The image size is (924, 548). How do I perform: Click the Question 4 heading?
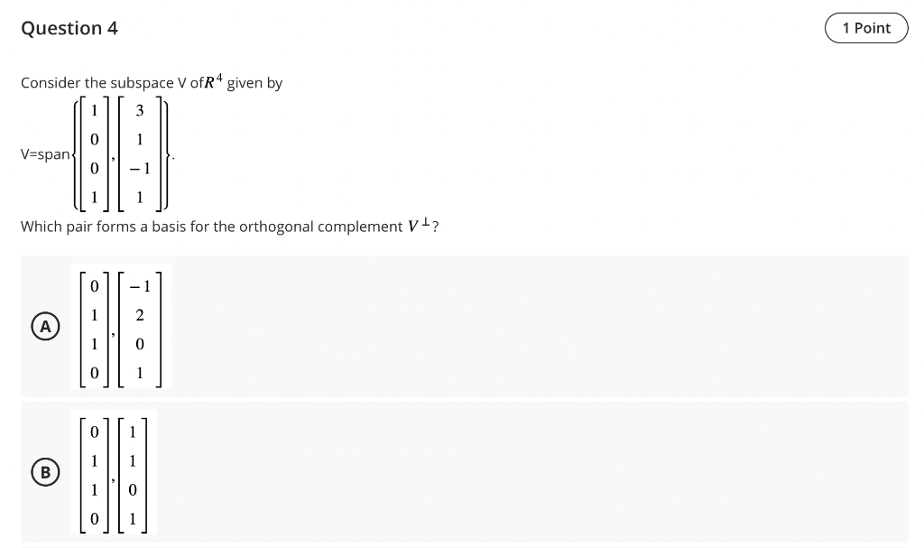(69, 28)
